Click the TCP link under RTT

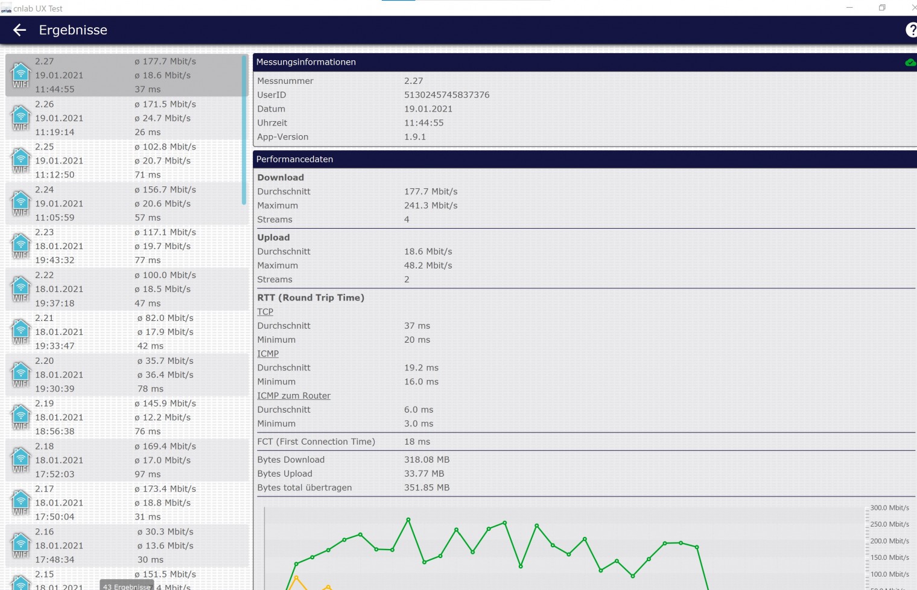[265, 312]
